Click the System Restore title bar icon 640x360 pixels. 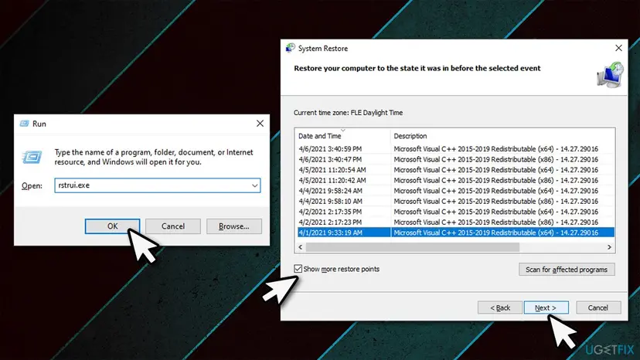coord(290,48)
